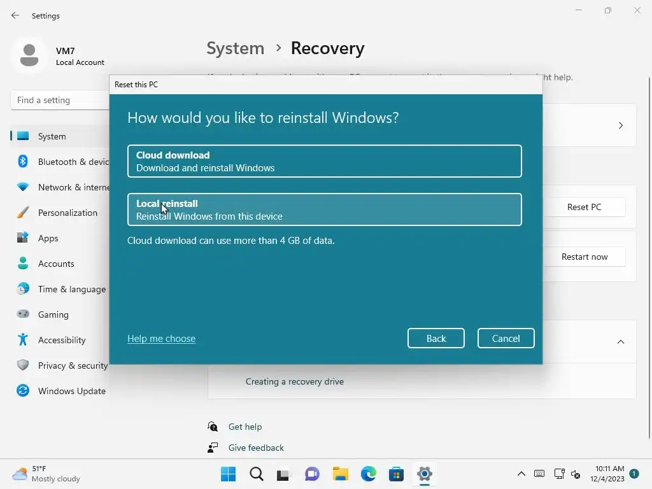Open Task View on taskbar
Viewport: 652px width, 489px height.
[x=284, y=474]
